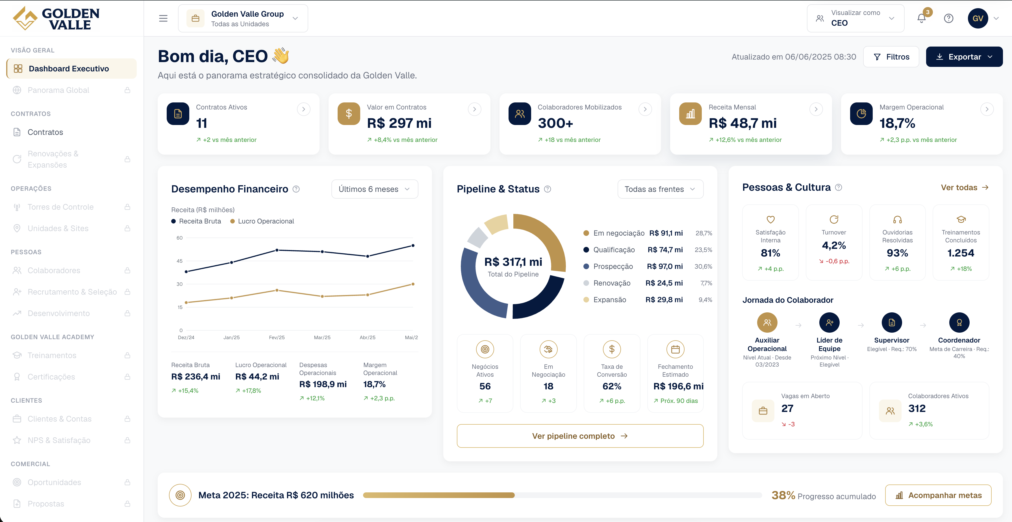Open Colaboradores Mobilizados card arrow
Screen dimensions: 1012x522
tap(645, 109)
